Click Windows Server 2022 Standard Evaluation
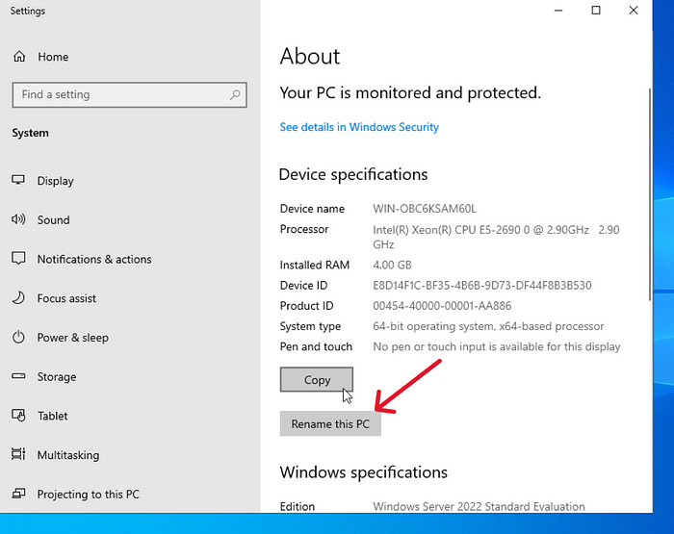The image size is (674, 534). coord(479,506)
